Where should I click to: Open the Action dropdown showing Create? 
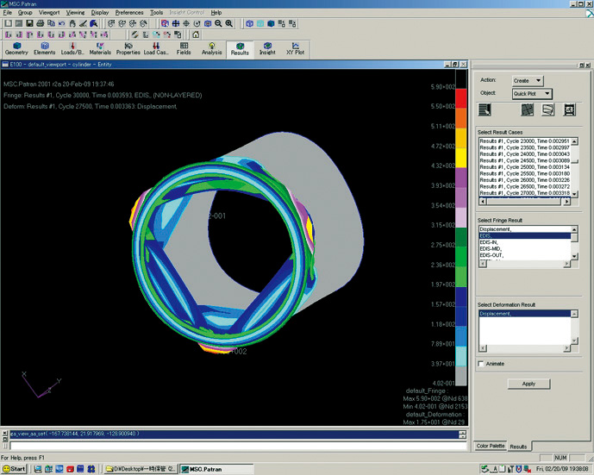pos(528,81)
